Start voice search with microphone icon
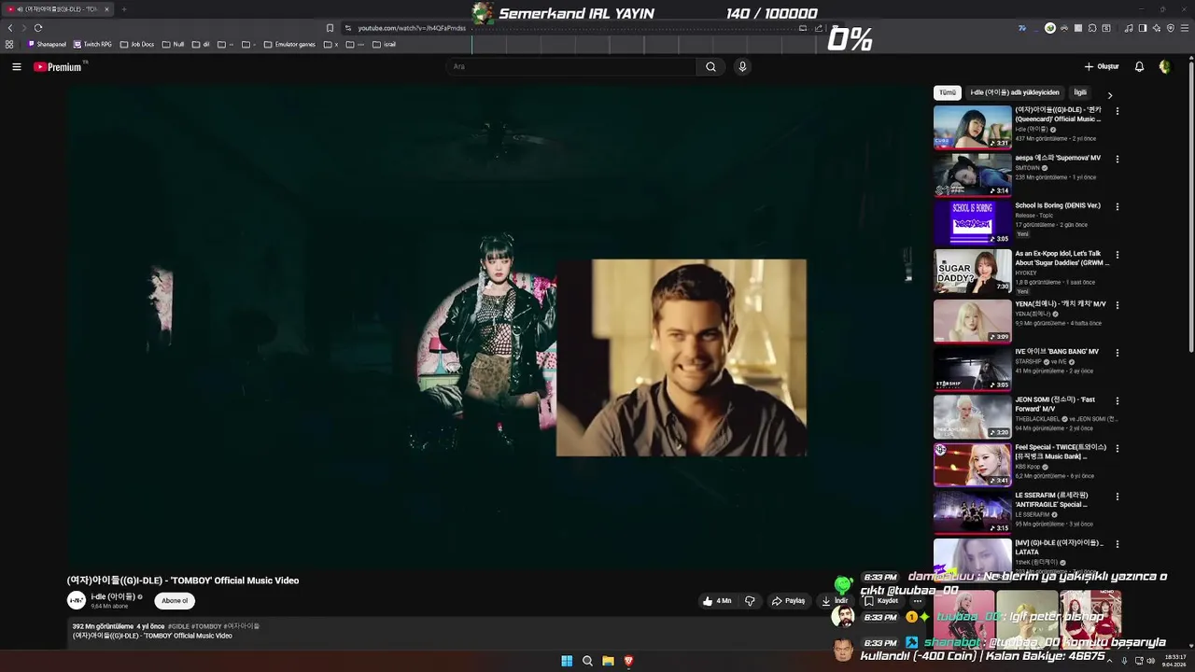 pyautogui.click(x=742, y=67)
